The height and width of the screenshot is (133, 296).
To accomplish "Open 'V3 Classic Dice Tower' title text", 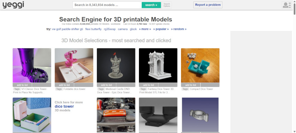I will tap(30, 91).
